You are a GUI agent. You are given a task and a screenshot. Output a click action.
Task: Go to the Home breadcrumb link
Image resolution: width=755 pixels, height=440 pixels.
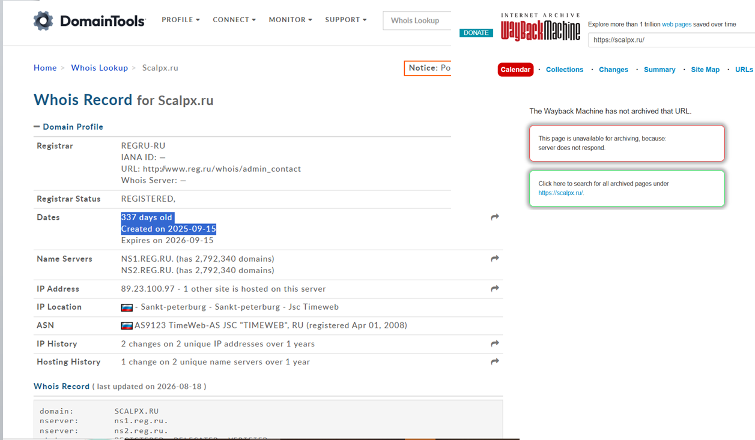click(x=45, y=68)
